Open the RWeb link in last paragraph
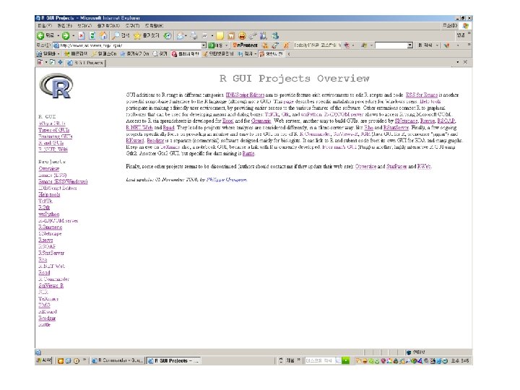The image size is (520, 390). coord(424,166)
